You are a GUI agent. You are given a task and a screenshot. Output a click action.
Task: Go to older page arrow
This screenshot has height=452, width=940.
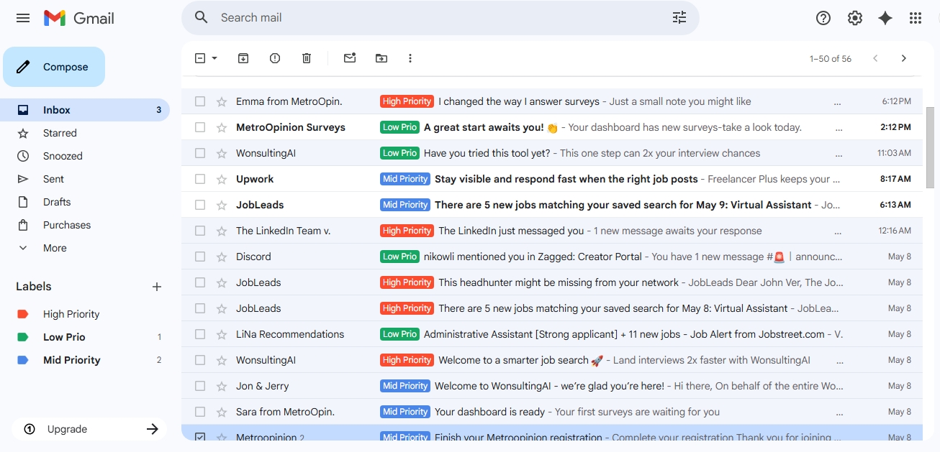904,58
